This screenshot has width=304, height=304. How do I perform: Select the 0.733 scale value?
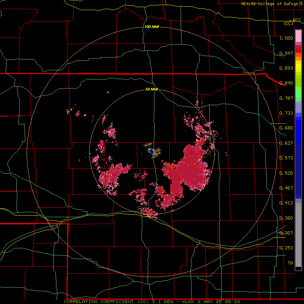pos(286,113)
